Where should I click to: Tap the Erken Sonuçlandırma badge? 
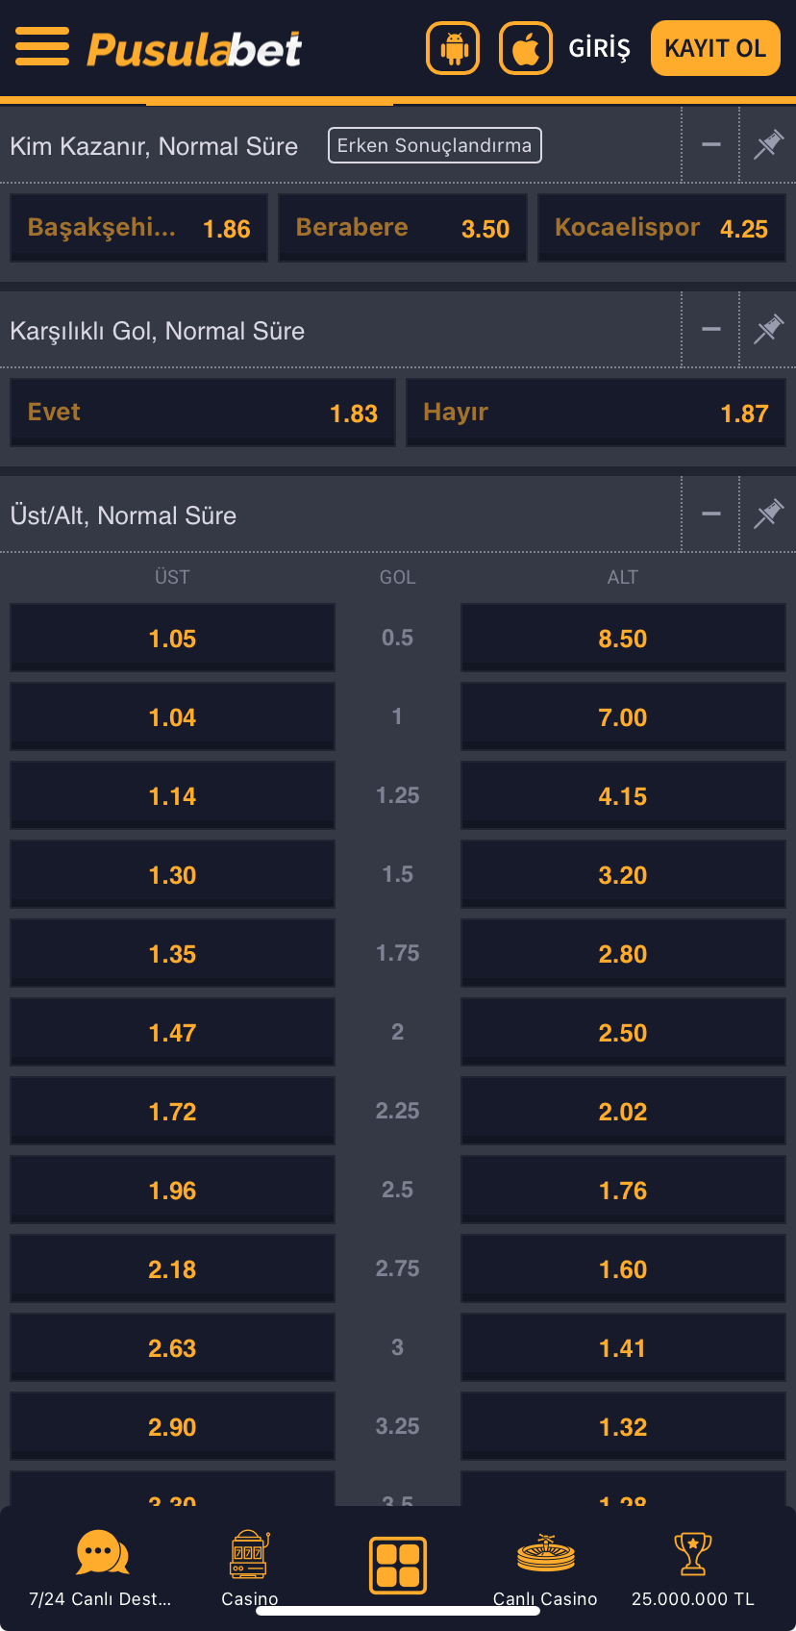[x=435, y=145]
